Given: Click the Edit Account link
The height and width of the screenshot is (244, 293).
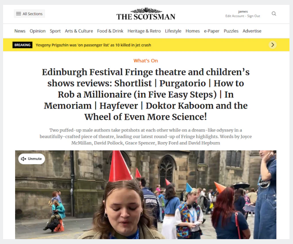Looking at the screenshot, I should pyautogui.click(x=235, y=16).
